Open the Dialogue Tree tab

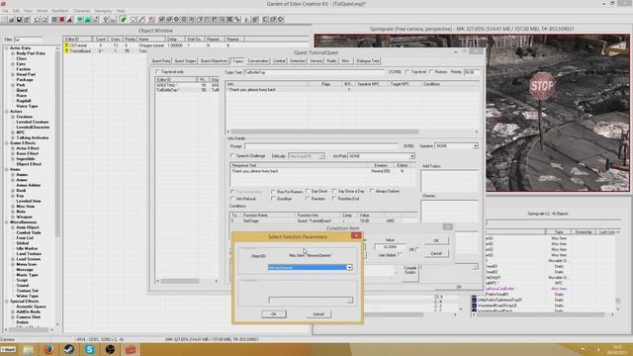[x=368, y=61]
